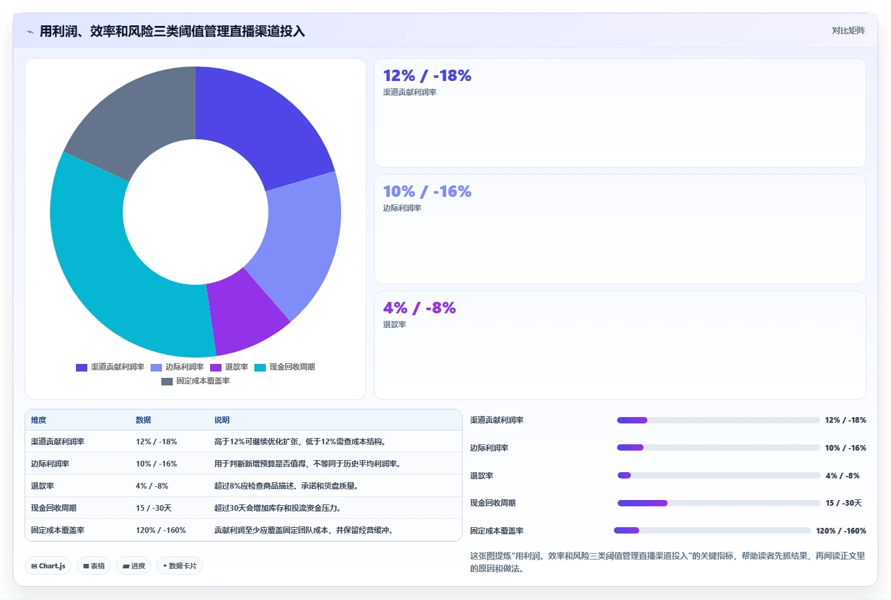Click the header icon beside the title
This screenshot has width=891, height=600.
pyautogui.click(x=30, y=31)
